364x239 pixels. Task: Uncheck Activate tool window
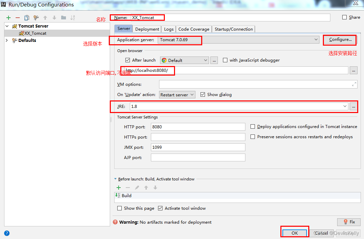[x=160, y=208]
